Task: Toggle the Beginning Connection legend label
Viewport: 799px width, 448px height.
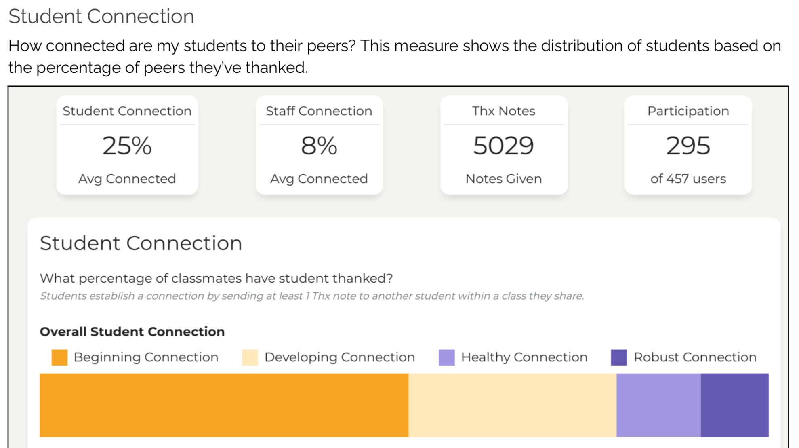Action: (146, 357)
